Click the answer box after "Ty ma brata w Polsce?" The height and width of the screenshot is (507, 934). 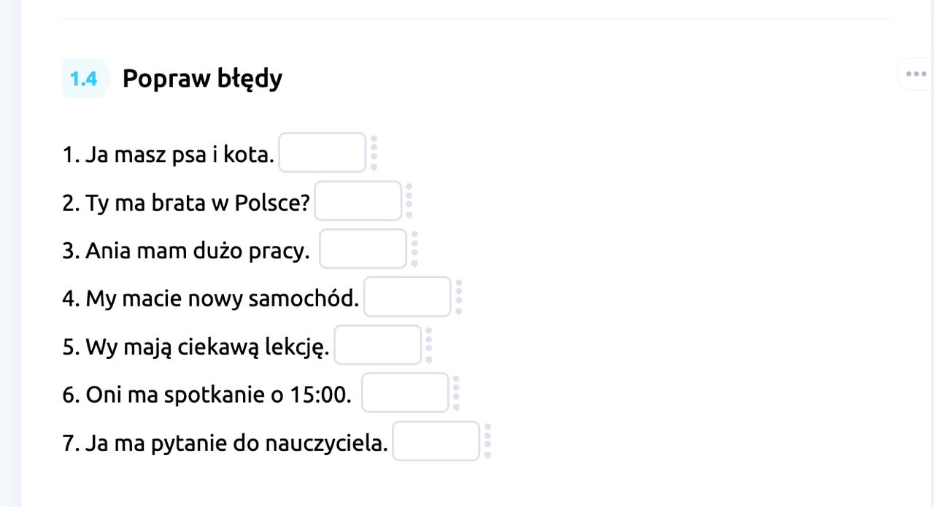(x=358, y=201)
